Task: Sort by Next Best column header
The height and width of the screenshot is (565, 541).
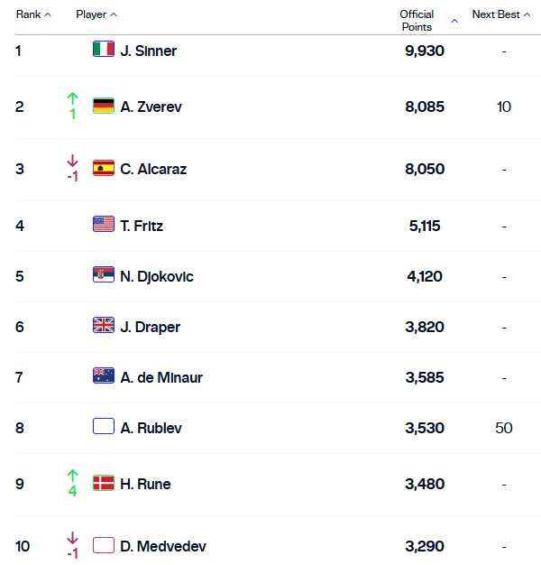Action: click(x=497, y=14)
